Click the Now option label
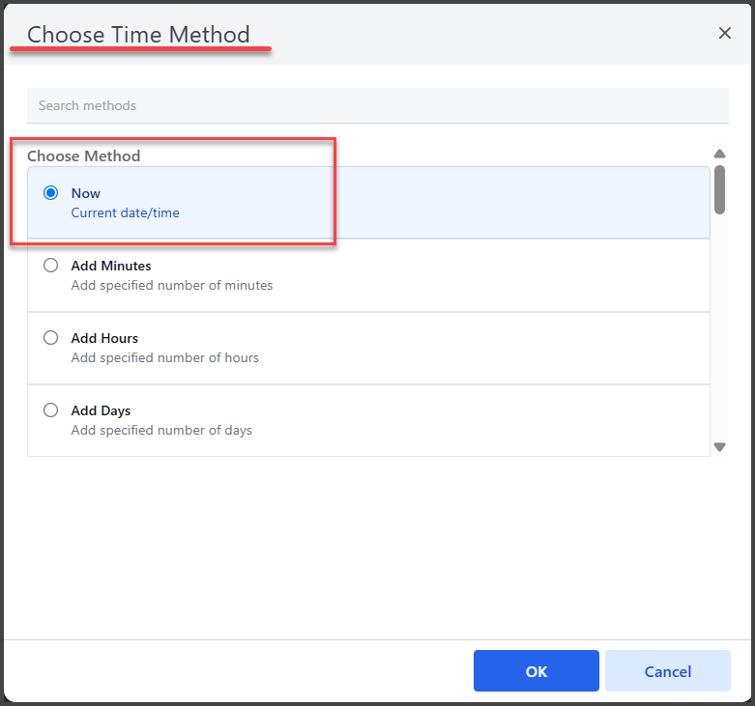The width and height of the screenshot is (755, 706). pos(86,193)
